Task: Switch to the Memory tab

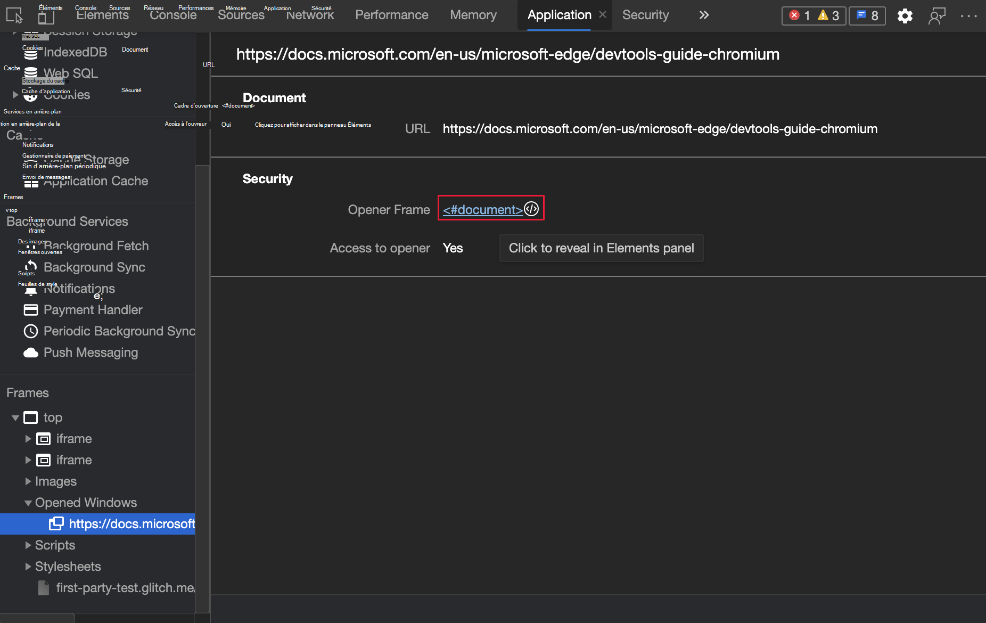Action: (x=473, y=15)
